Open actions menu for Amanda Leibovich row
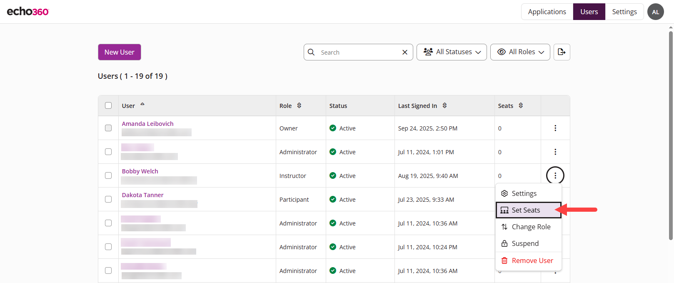This screenshot has width=674, height=283. tap(555, 128)
